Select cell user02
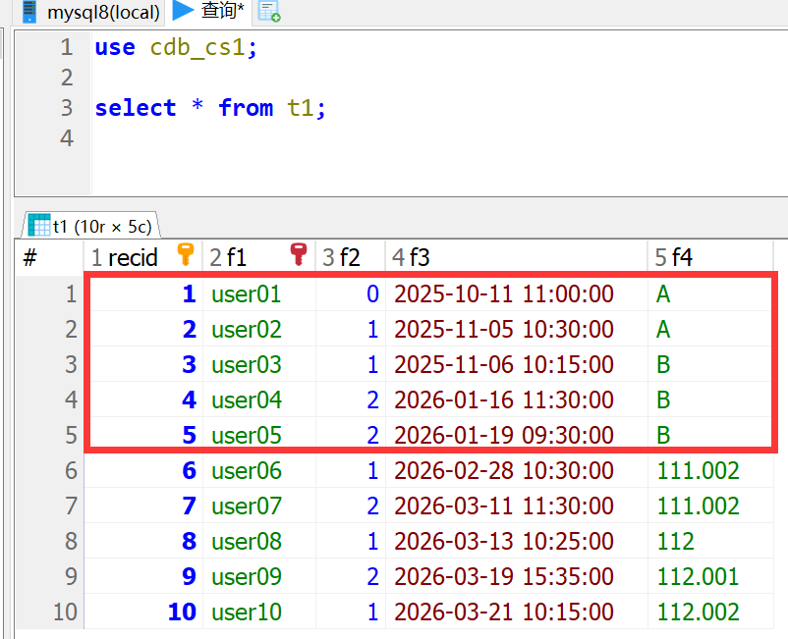The width and height of the screenshot is (788, 639). 258,329
